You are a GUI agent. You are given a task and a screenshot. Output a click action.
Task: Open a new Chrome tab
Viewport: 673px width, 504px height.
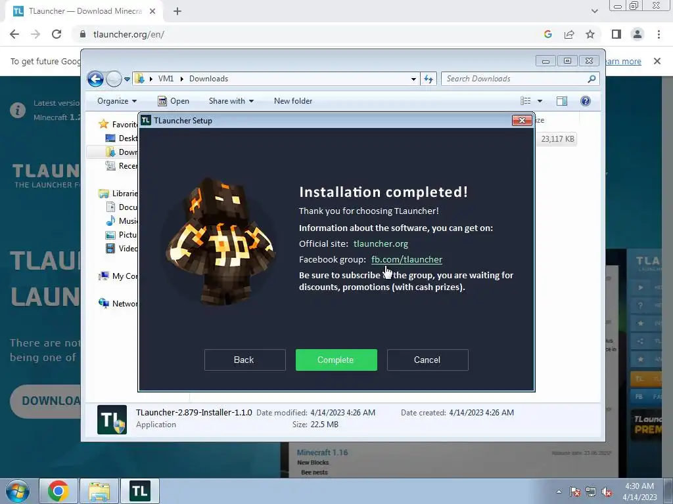pos(177,11)
